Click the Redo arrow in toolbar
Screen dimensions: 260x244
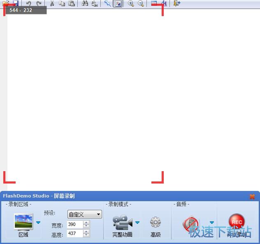point(39,3)
